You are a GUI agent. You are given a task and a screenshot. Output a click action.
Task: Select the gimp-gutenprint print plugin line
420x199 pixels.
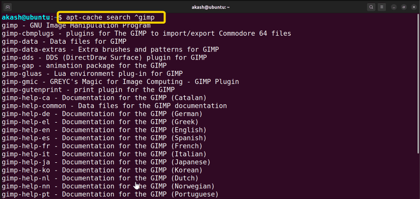tap(88, 90)
